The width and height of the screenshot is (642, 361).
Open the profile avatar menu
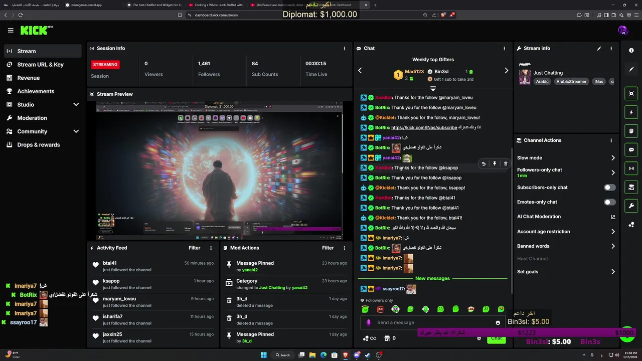(x=623, y=30)
